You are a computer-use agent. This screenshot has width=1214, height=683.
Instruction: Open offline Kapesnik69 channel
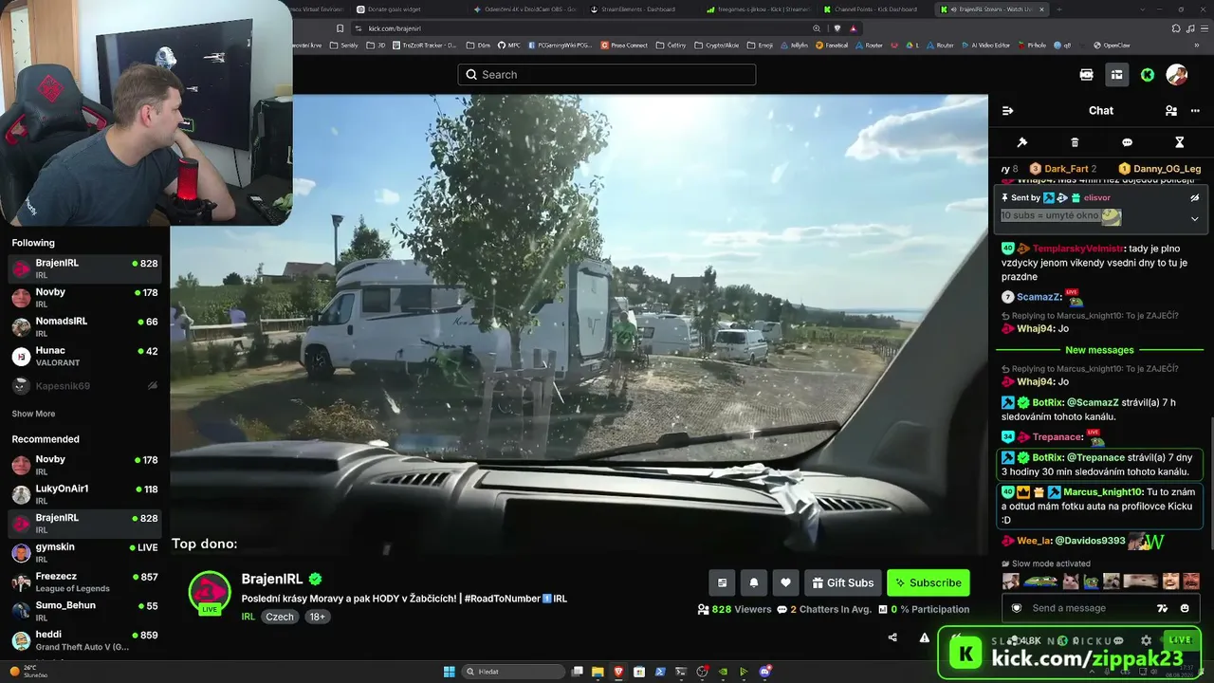click(84, 386)
